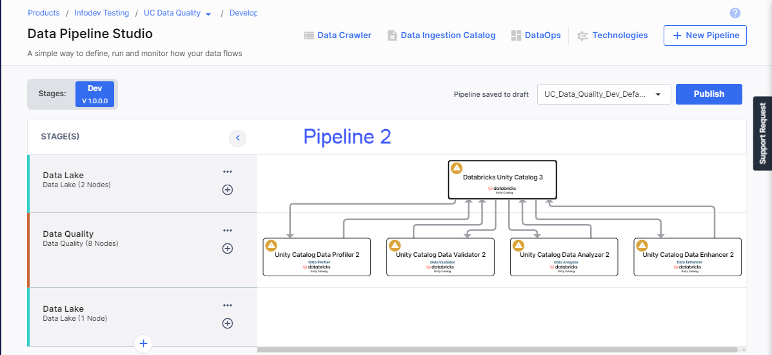Screen dimensions: 772x355
Task: Open the UC Data Quality breadcrumb dropdown arrow
Action: tap(208, 14)
